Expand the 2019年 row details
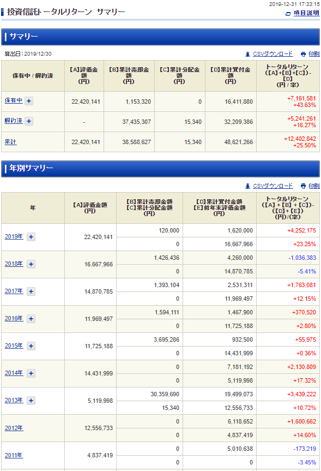This screenshot has height=471, width=321. click(x=31, y=237)
